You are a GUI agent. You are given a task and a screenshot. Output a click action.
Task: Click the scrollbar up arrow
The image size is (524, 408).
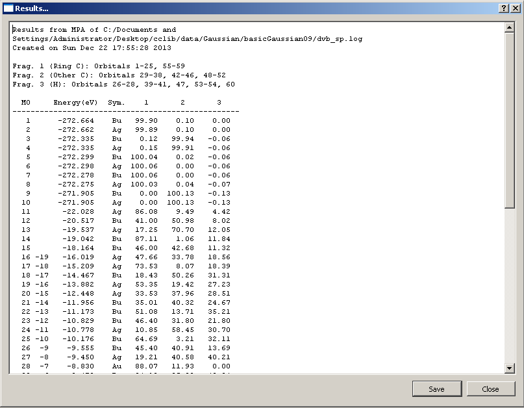click(509, 29)
